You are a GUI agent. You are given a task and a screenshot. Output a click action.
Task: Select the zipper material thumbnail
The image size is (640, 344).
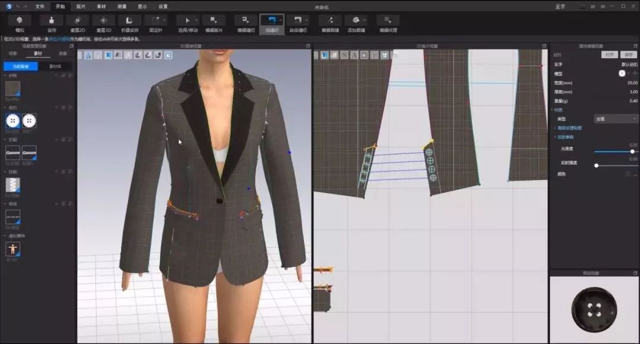click(12, 184)
